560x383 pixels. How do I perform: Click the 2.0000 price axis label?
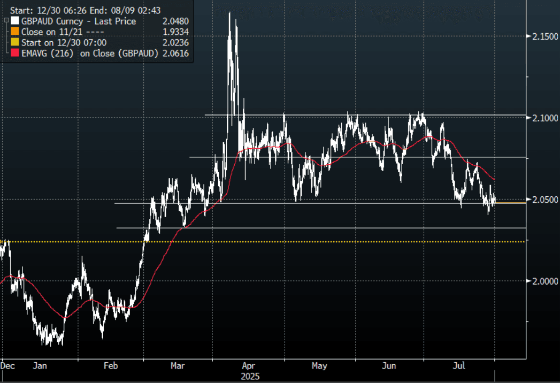tap(545, 281)
